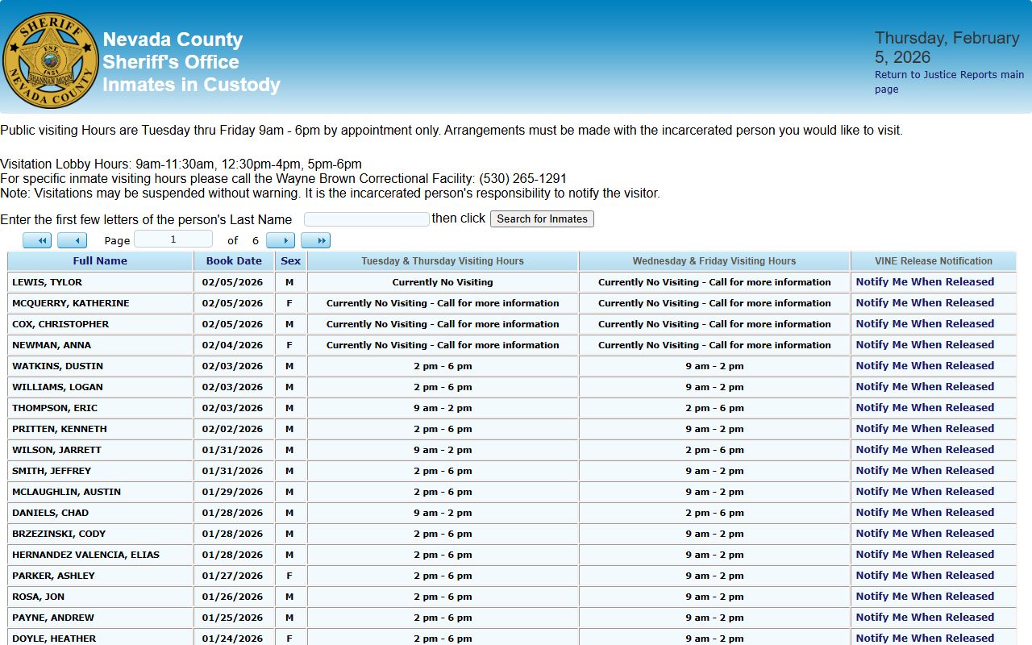Image resolution: width=1032 pixels, height=645 pixels.
Task: Sort table by Full Name column
Action: coord(100,261)
